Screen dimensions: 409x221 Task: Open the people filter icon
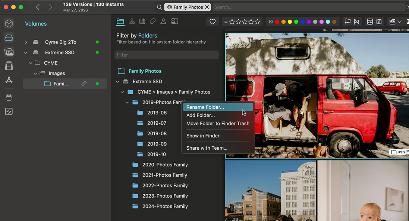(163, 22)
